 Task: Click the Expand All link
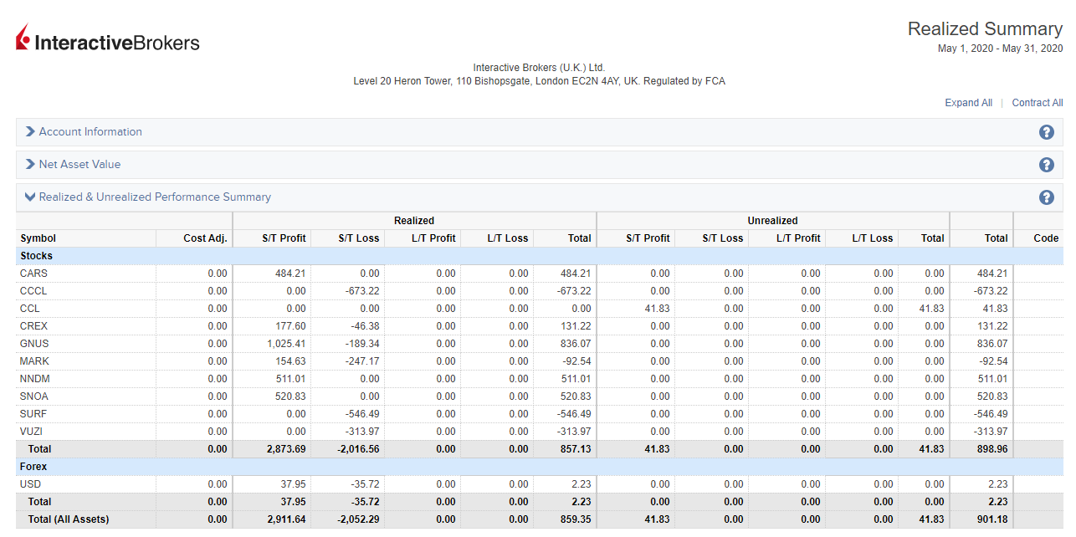coord(968,103)
